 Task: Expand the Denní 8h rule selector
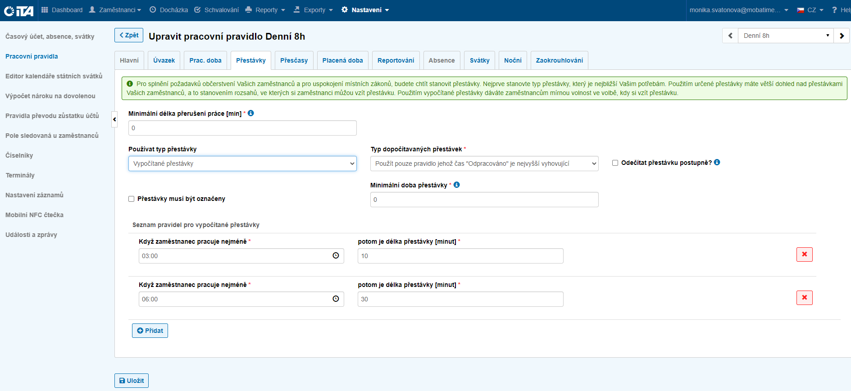[786, 36]
